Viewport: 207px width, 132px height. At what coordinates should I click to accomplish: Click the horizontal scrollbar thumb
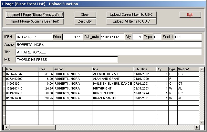tap(32, 127)
